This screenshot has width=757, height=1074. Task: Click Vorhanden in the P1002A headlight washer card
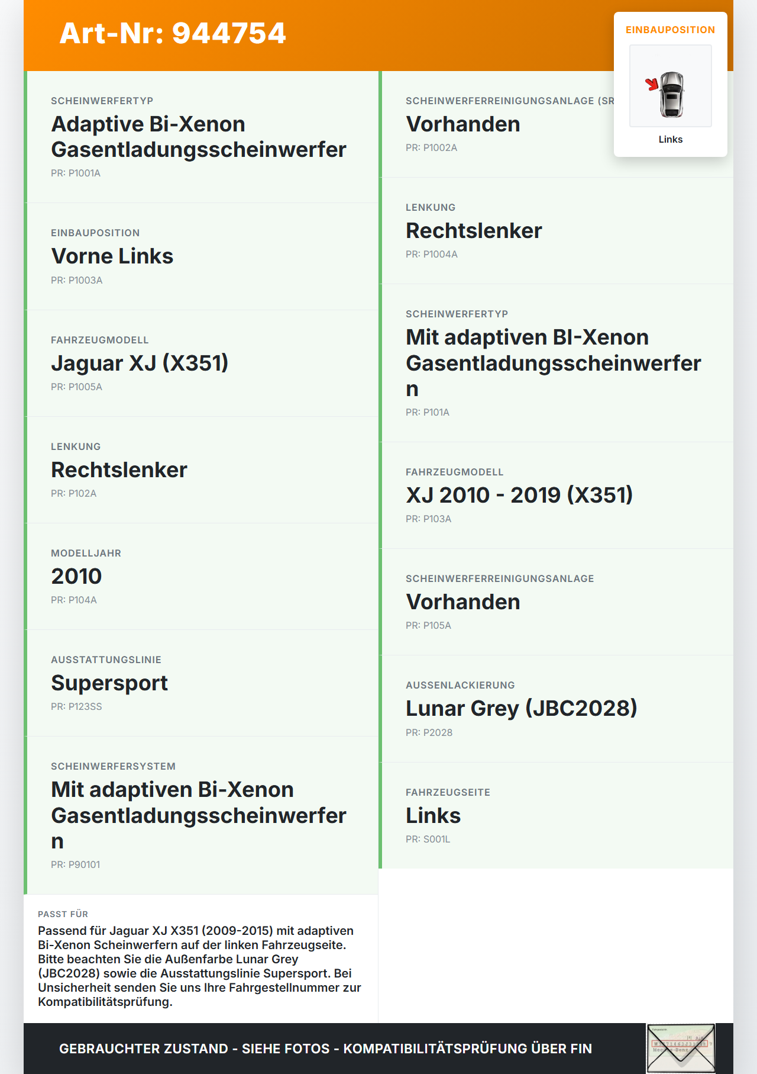click(463, 124)
